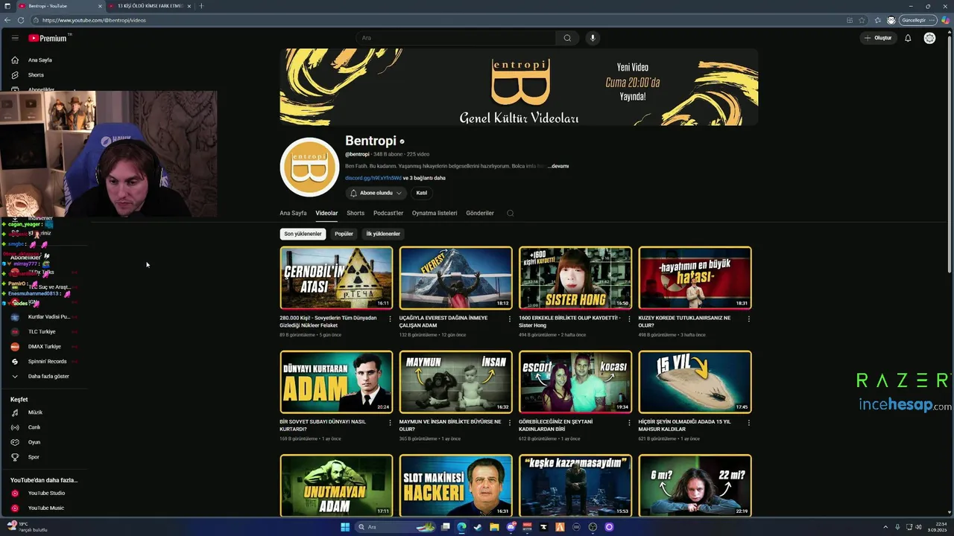Open OBS Studio from taskbar

point(593,527)
